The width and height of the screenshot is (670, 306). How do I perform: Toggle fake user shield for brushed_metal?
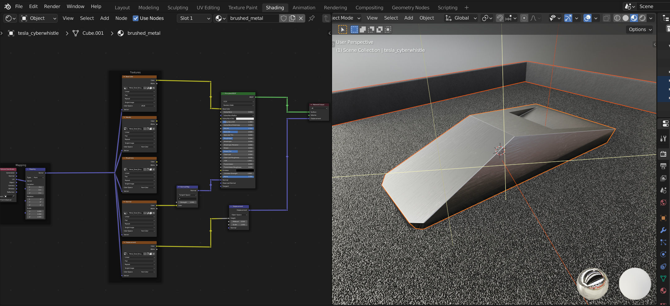(284, 18)
